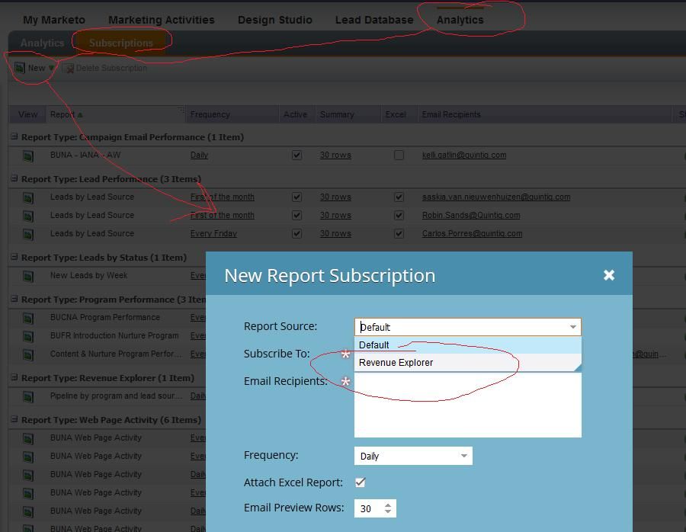Click view icon for New Leads by Week

point(28,276)
